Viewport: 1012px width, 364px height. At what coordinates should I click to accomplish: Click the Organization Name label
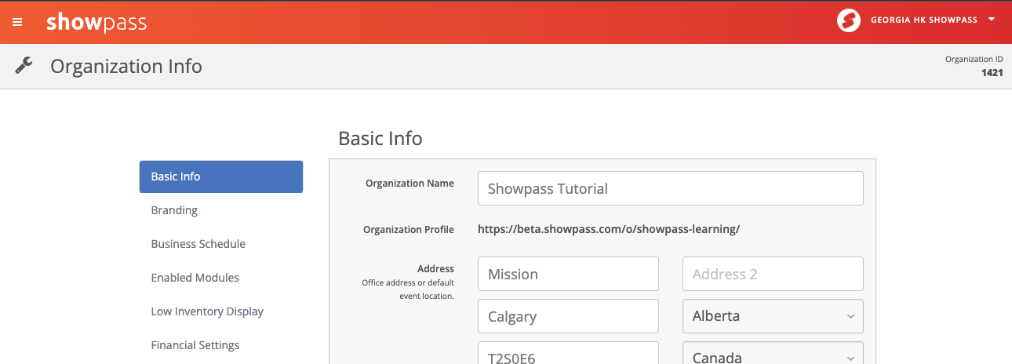(x=410, y=183)
